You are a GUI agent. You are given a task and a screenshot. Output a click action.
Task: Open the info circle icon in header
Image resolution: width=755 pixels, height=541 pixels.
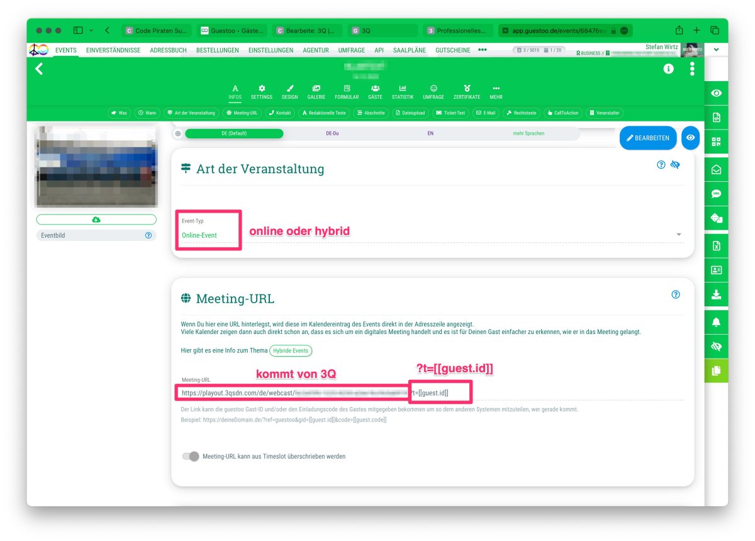pyautogui.click(x=668, y=69)
